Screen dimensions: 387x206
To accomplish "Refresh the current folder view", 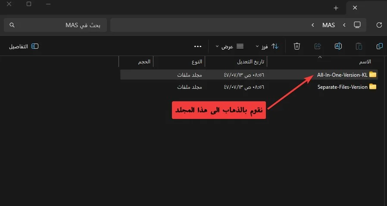I will pos(379,25).
